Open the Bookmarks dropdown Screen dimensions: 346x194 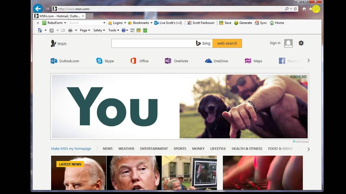140,23
